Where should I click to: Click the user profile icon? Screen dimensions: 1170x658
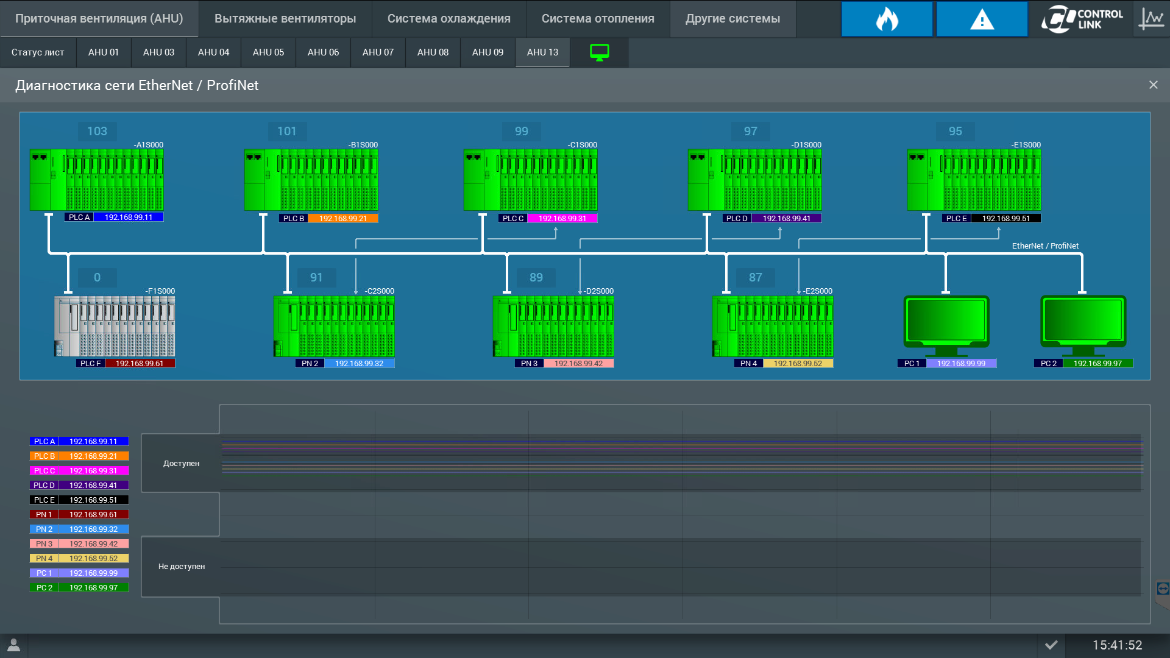(13, 645)
